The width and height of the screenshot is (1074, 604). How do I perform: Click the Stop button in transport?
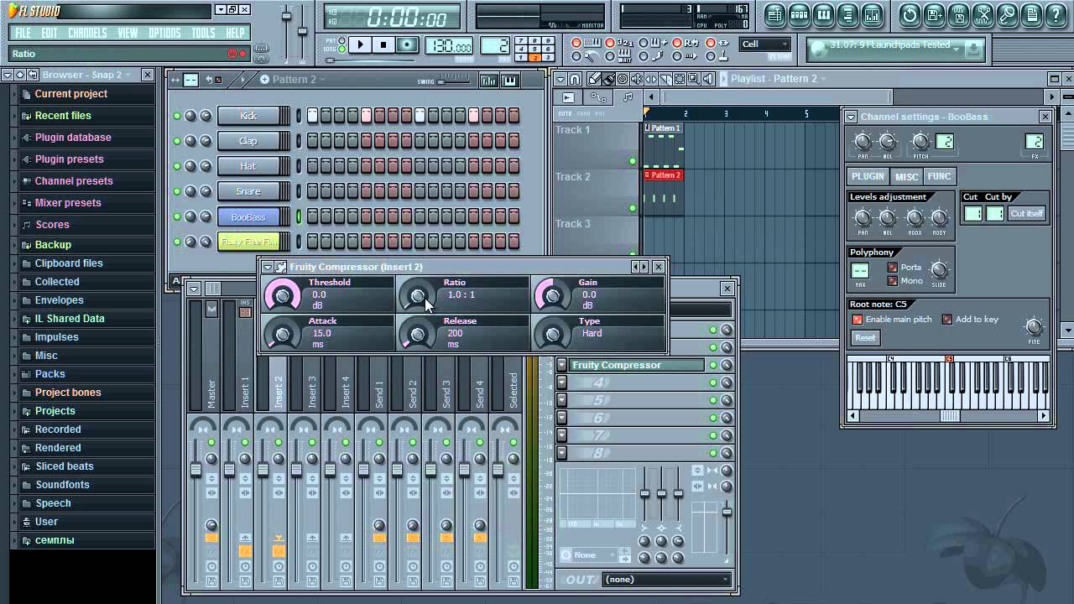coord(383,45)
